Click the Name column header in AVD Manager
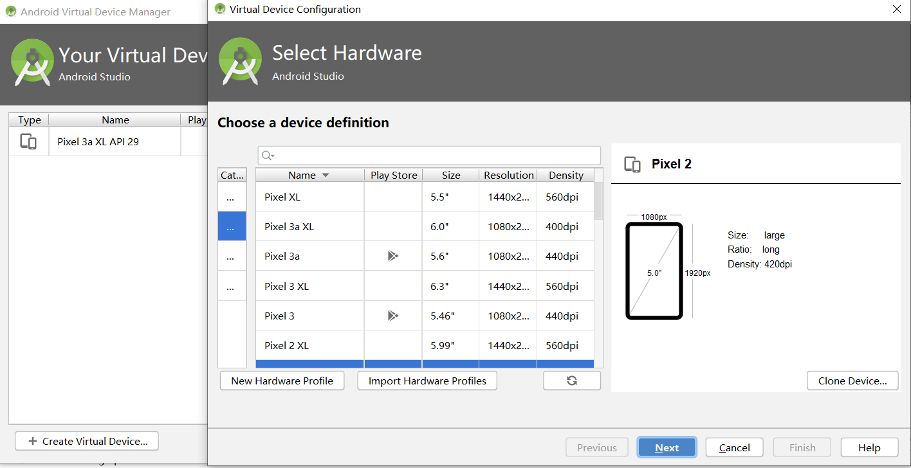911x468 pixels. tap(115, 120)
